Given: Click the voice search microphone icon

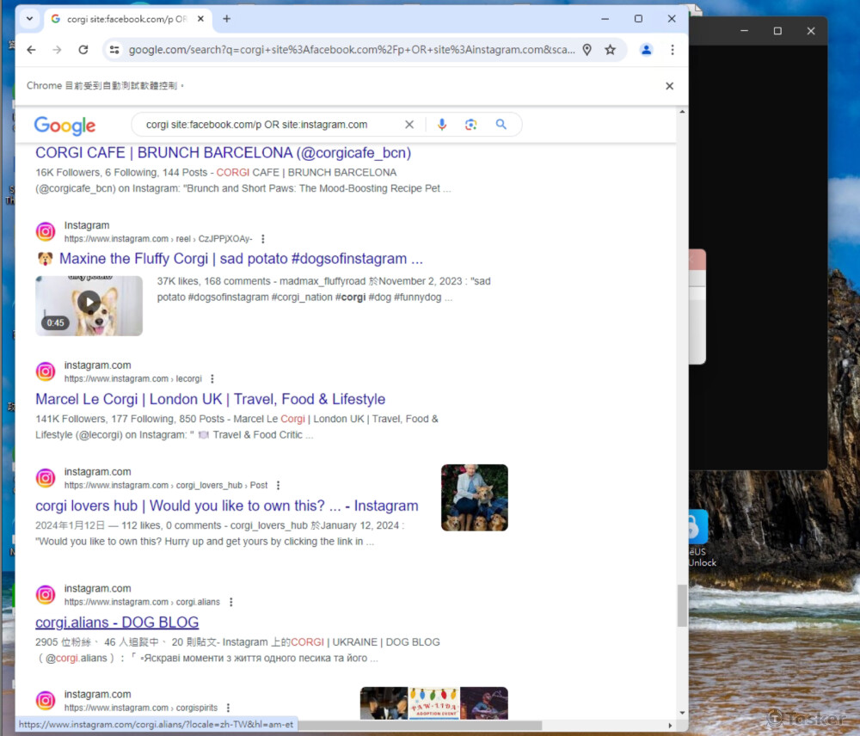Looking at the screenshot, I should [x=442, y=125].
